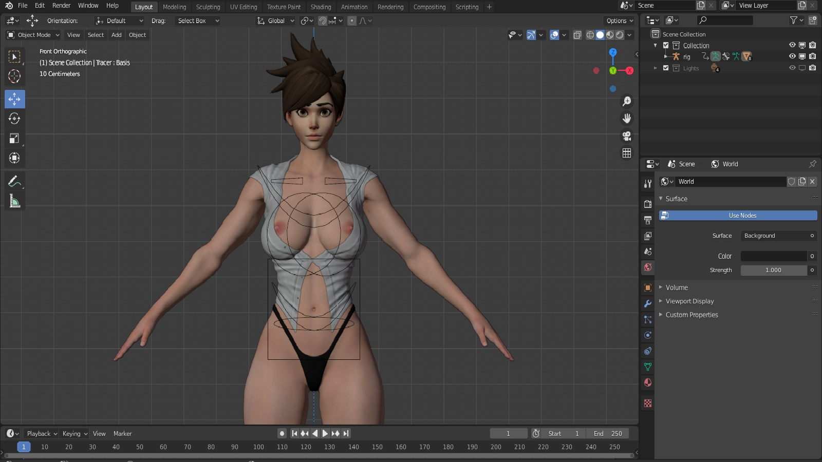Select the Annotate tool
Viewport: 822px width, 462px height.
click(14, 181)
